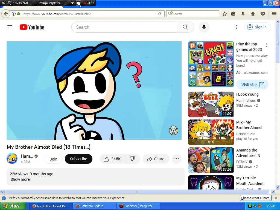Click plaxgames.com ad link
The height and width of the screenshot is (210, 280).
[x=256, y=73]
